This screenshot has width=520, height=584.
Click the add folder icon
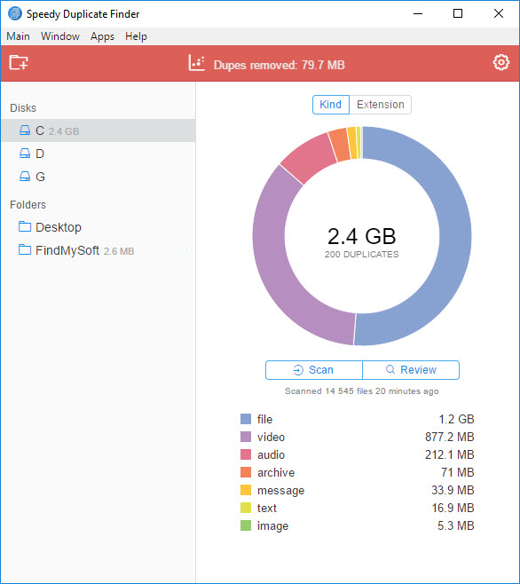coord(19,62)
